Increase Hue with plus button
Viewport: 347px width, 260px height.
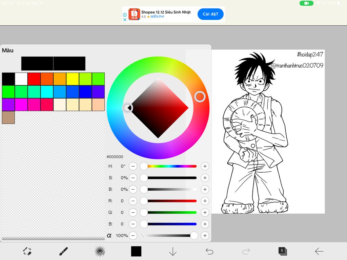tap(205, 166)
